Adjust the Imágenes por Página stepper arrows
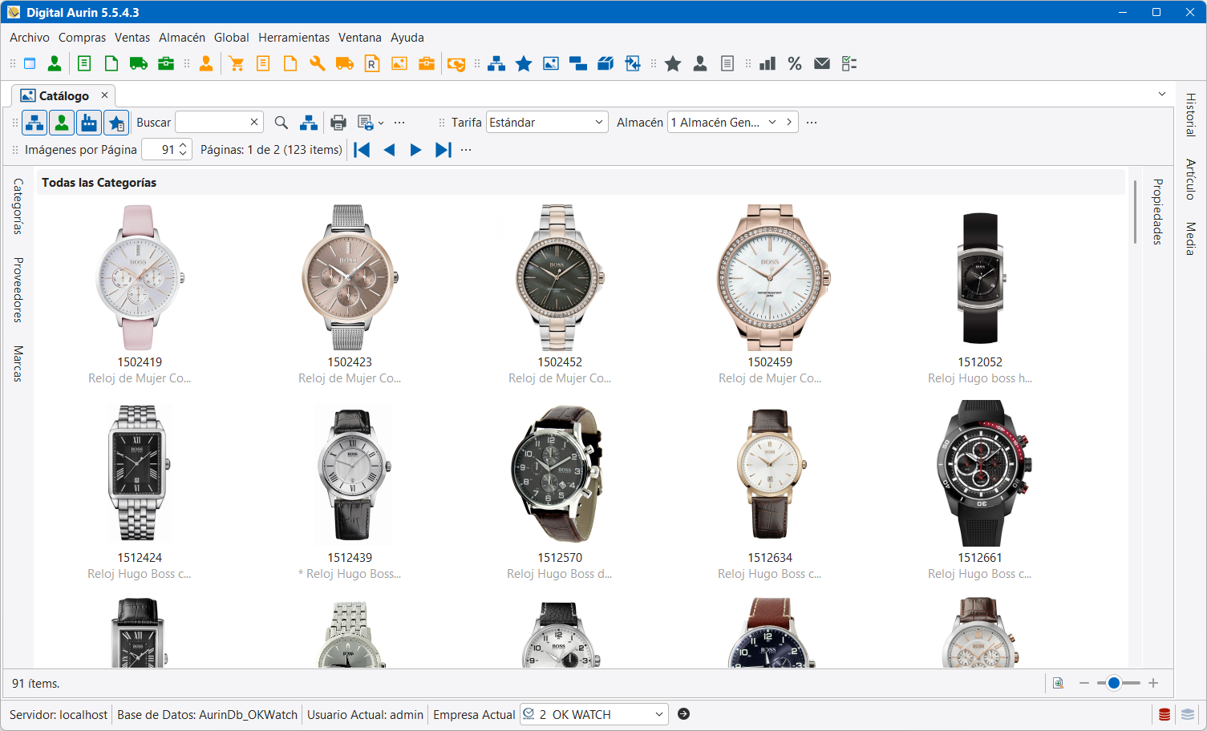This screenshot has width=1207, height=731. coord(184,149)
